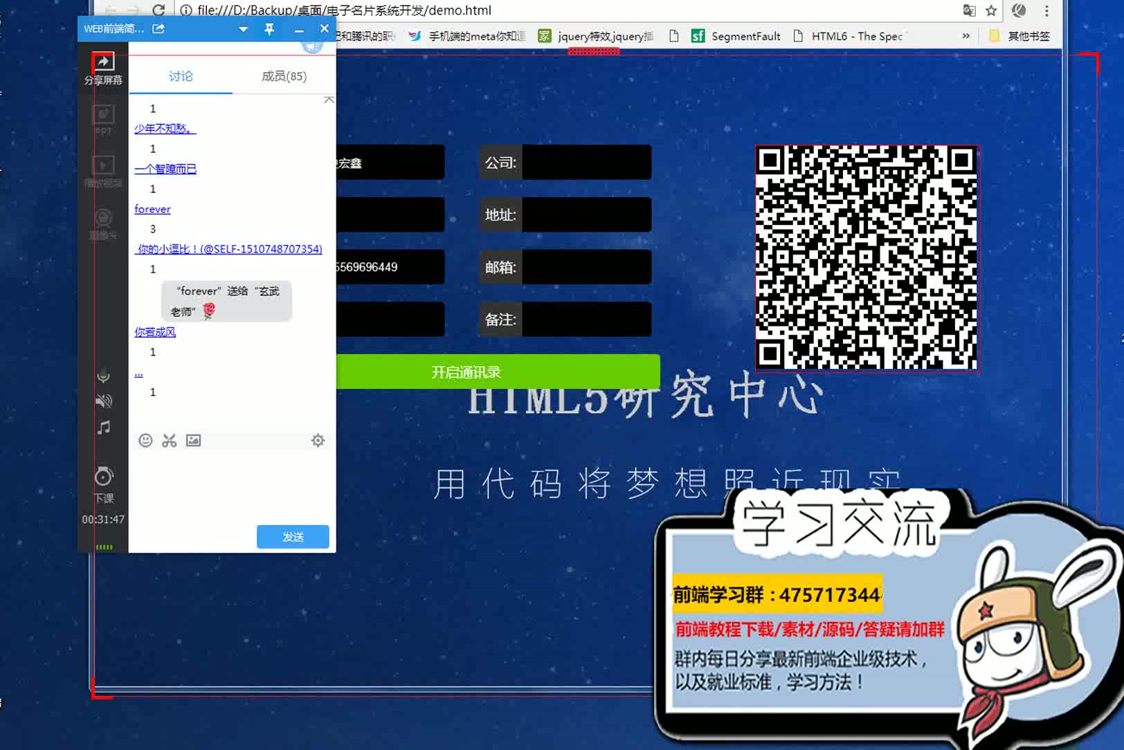Open user link 少年不知愁。

click(165, 128)
